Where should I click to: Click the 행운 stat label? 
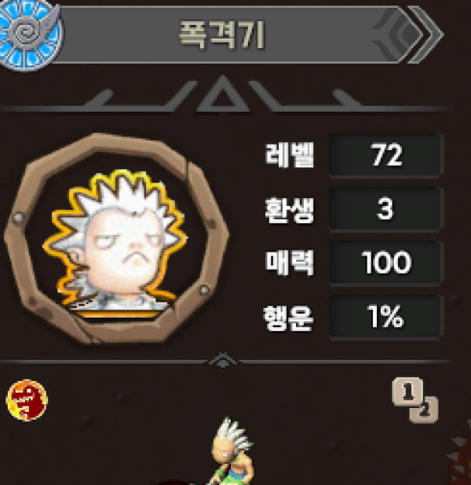tap(288, 318)
